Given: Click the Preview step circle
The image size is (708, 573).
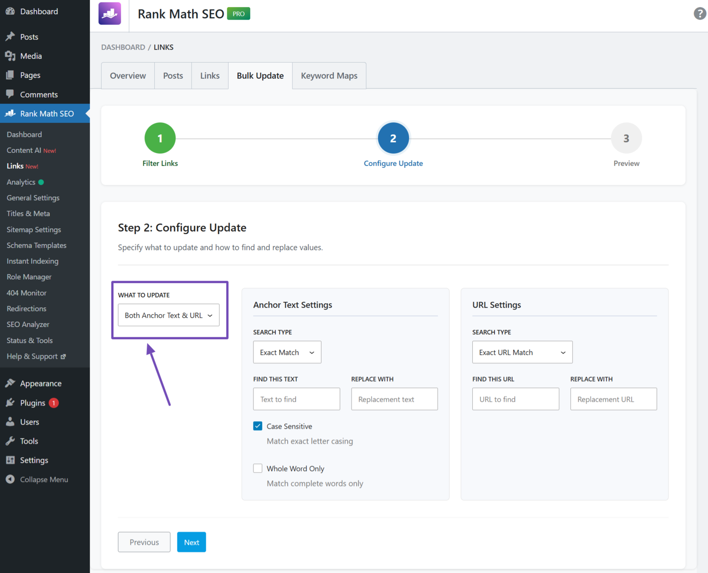Looking at the screenshot, I should pos(626,138).
